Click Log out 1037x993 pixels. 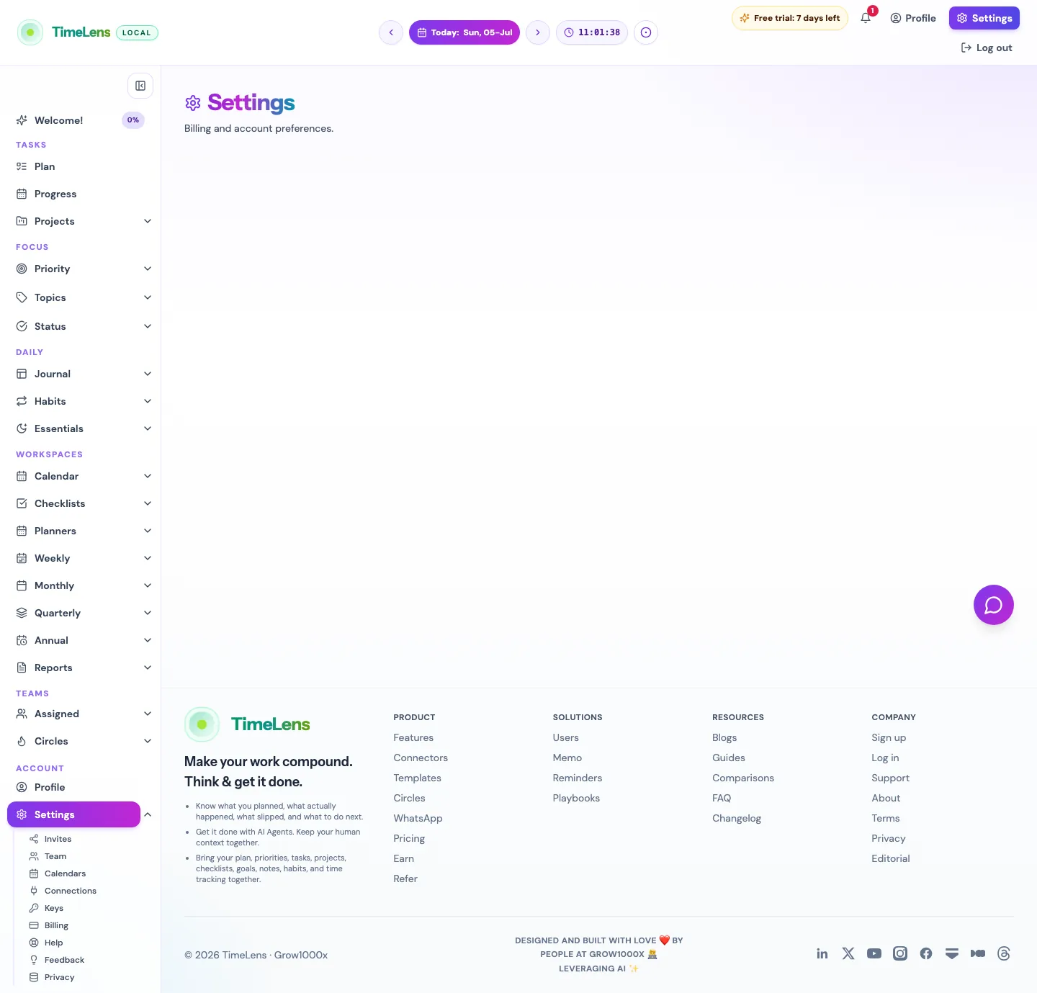point(987,48)
